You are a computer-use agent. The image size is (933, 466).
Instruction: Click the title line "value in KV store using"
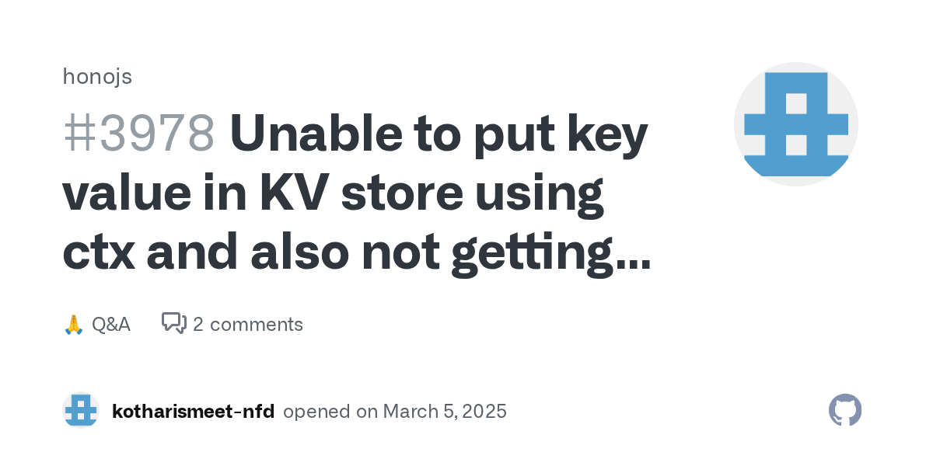[x=333, y=193]
